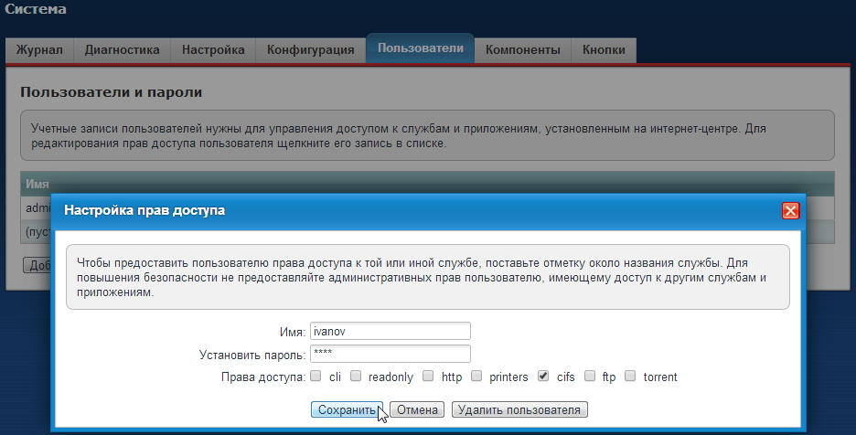This screenshot has width=856, height=435.
Task: Click the Установить пароль field
Action: (x=390, y=353)
